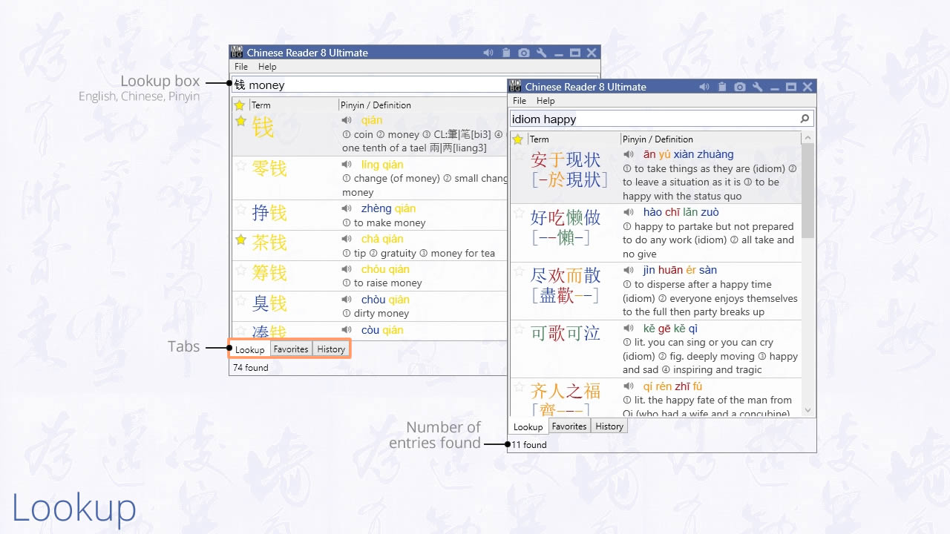Favorite the 可歌可泣 entry star
The height and width of the screenshot is (534, 950).
519,329
